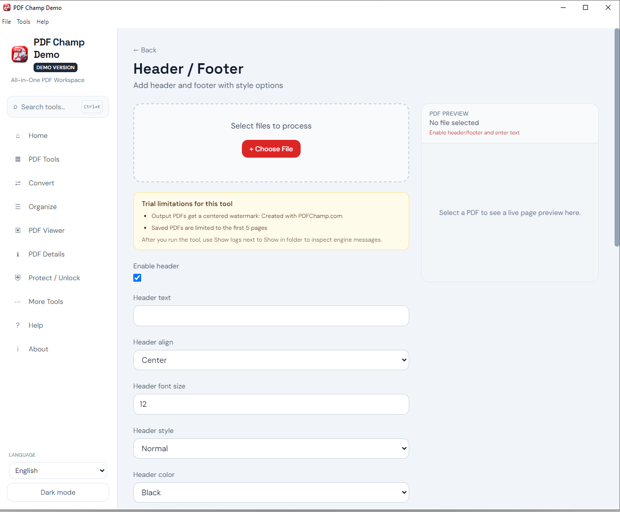This screenshot has height=512, width=620.
Task: Open the Help menu in menu bar
Action: pyautogui.click(x=42, y=22)
